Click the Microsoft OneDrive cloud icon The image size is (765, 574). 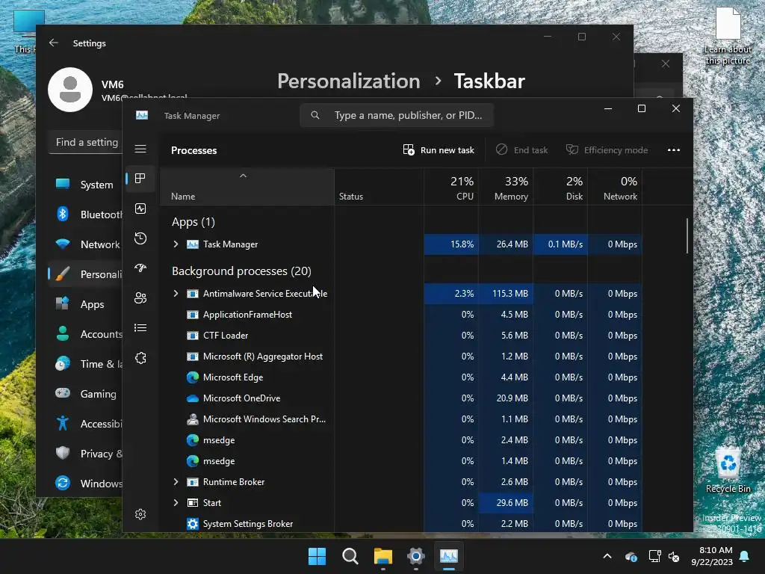point(193,398)
